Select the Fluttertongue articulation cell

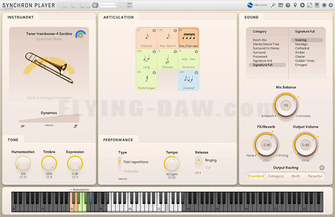[147, 80]
